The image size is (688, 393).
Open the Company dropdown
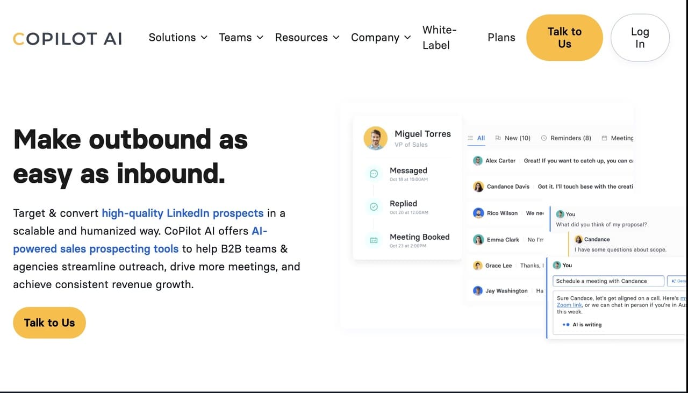click(381, 38)
